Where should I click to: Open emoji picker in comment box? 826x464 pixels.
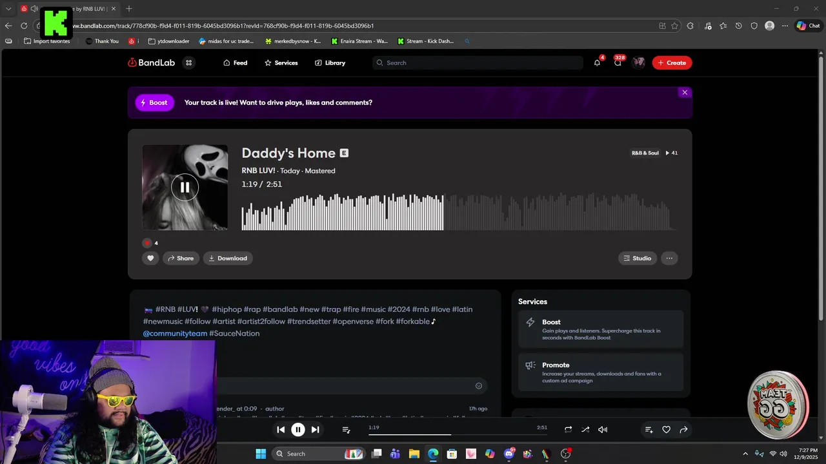tap(479, 386)
